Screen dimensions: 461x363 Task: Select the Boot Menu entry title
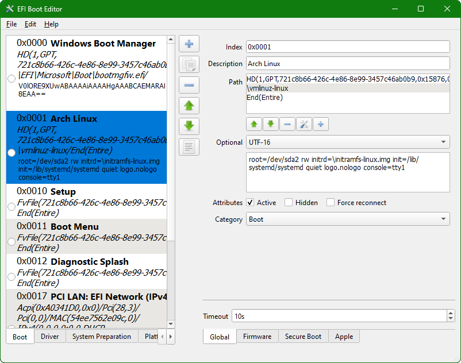coord(75,227)
